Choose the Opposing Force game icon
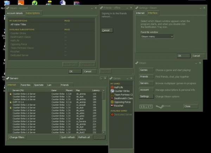 [x=113, y=102]
